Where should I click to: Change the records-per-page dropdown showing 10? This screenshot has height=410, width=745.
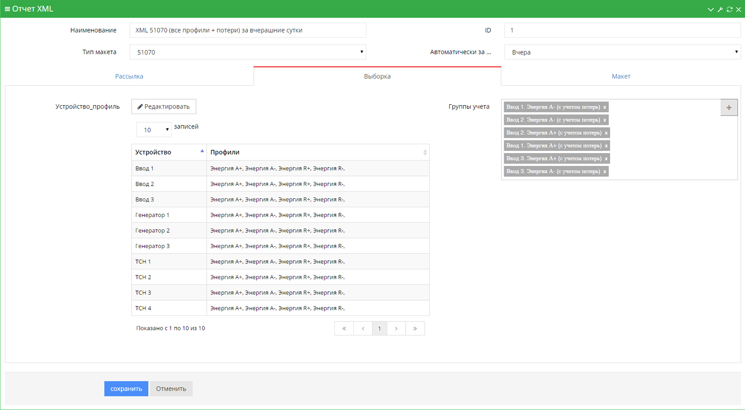(x=154, y=130)
